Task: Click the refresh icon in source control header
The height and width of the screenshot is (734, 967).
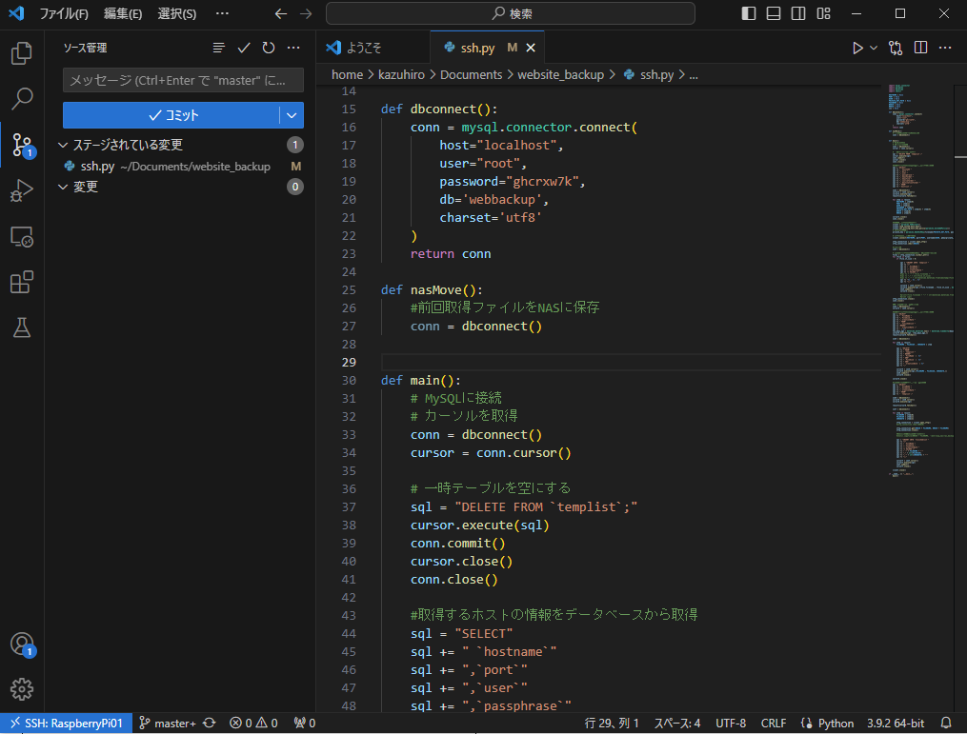Action: pyautogui.click(x=269, y=48)
